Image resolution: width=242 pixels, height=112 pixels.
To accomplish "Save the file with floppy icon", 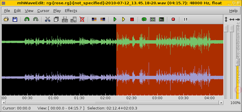I will [x=15, y=19].
